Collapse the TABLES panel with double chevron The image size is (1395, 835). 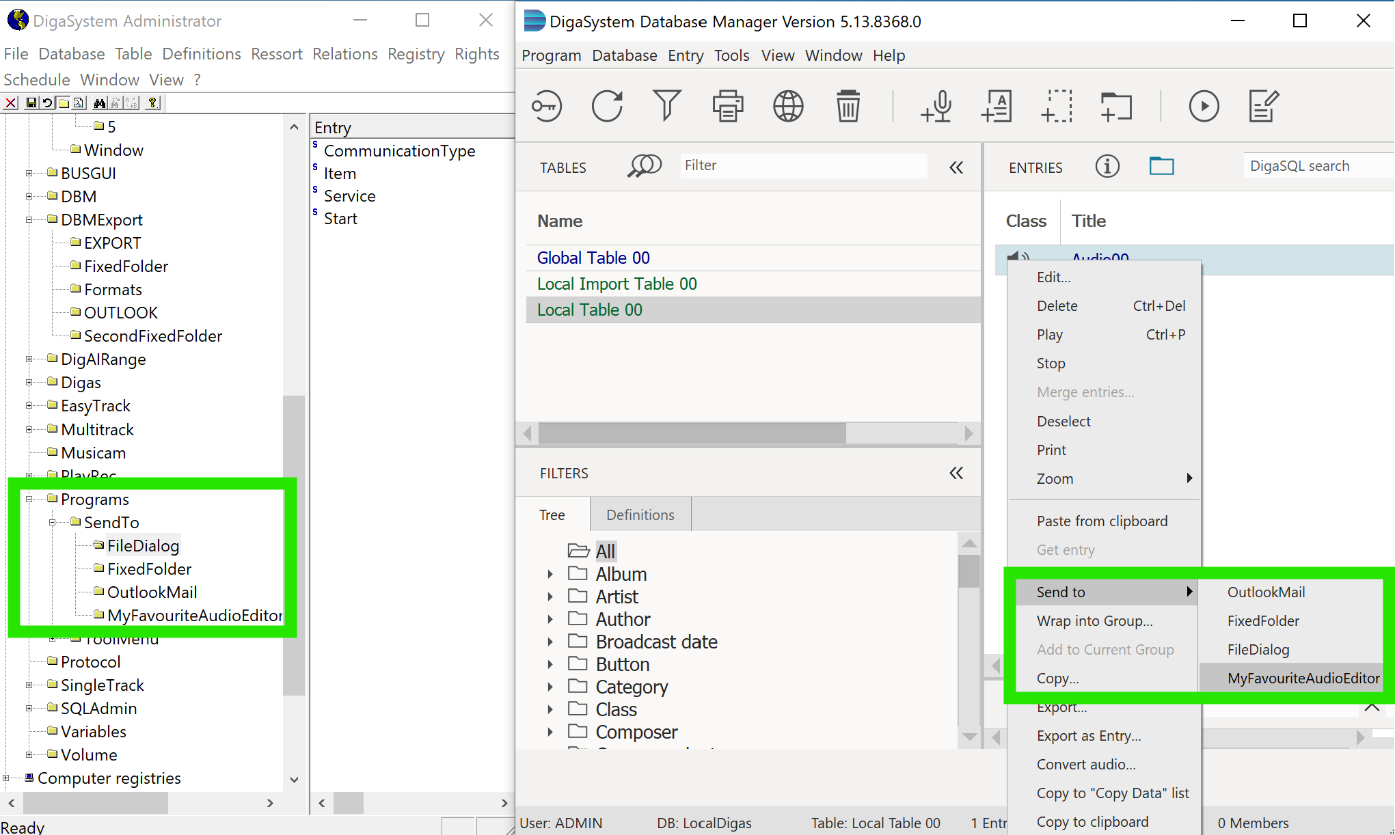click(956, 167)
